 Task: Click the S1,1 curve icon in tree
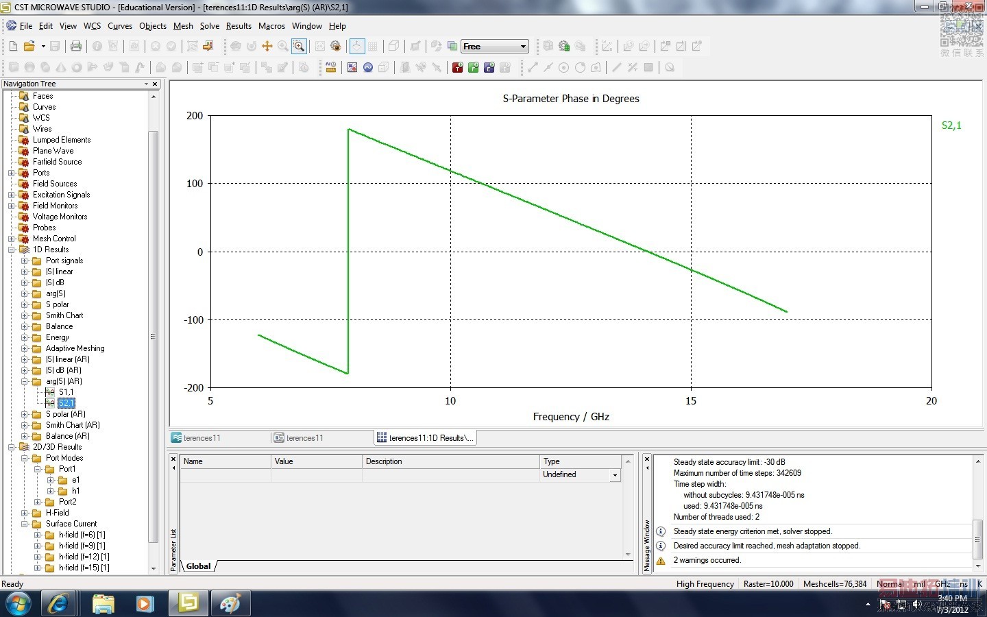coord(50,392)
